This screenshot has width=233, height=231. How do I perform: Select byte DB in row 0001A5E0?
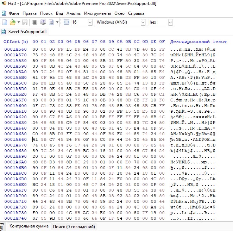pyautogui.click(x=103, y=94)
